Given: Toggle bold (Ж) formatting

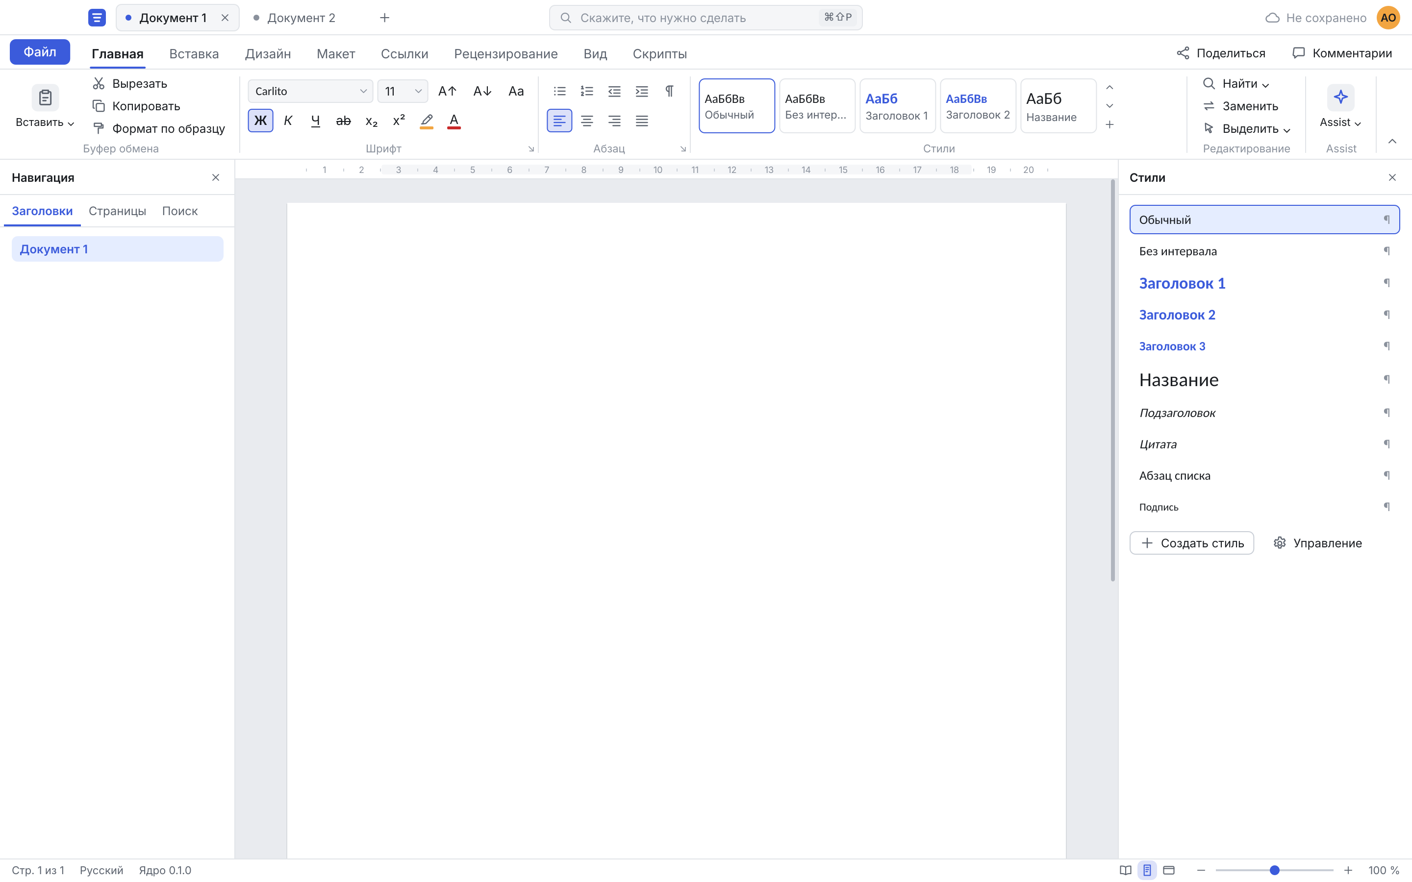Looking at the screenshot, I should (260, 121).
